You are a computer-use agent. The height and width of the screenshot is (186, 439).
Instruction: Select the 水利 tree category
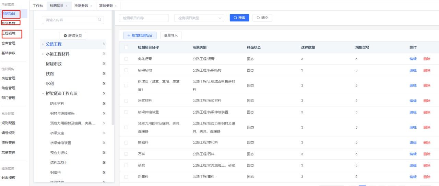point(50,83)
